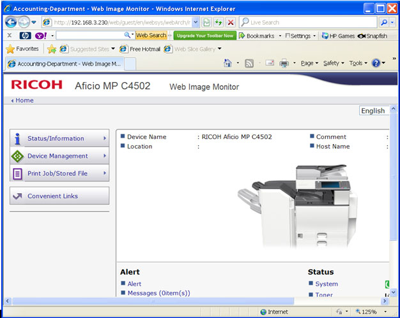Click the Yahoo toolbar search field

[x=90, y=35]
